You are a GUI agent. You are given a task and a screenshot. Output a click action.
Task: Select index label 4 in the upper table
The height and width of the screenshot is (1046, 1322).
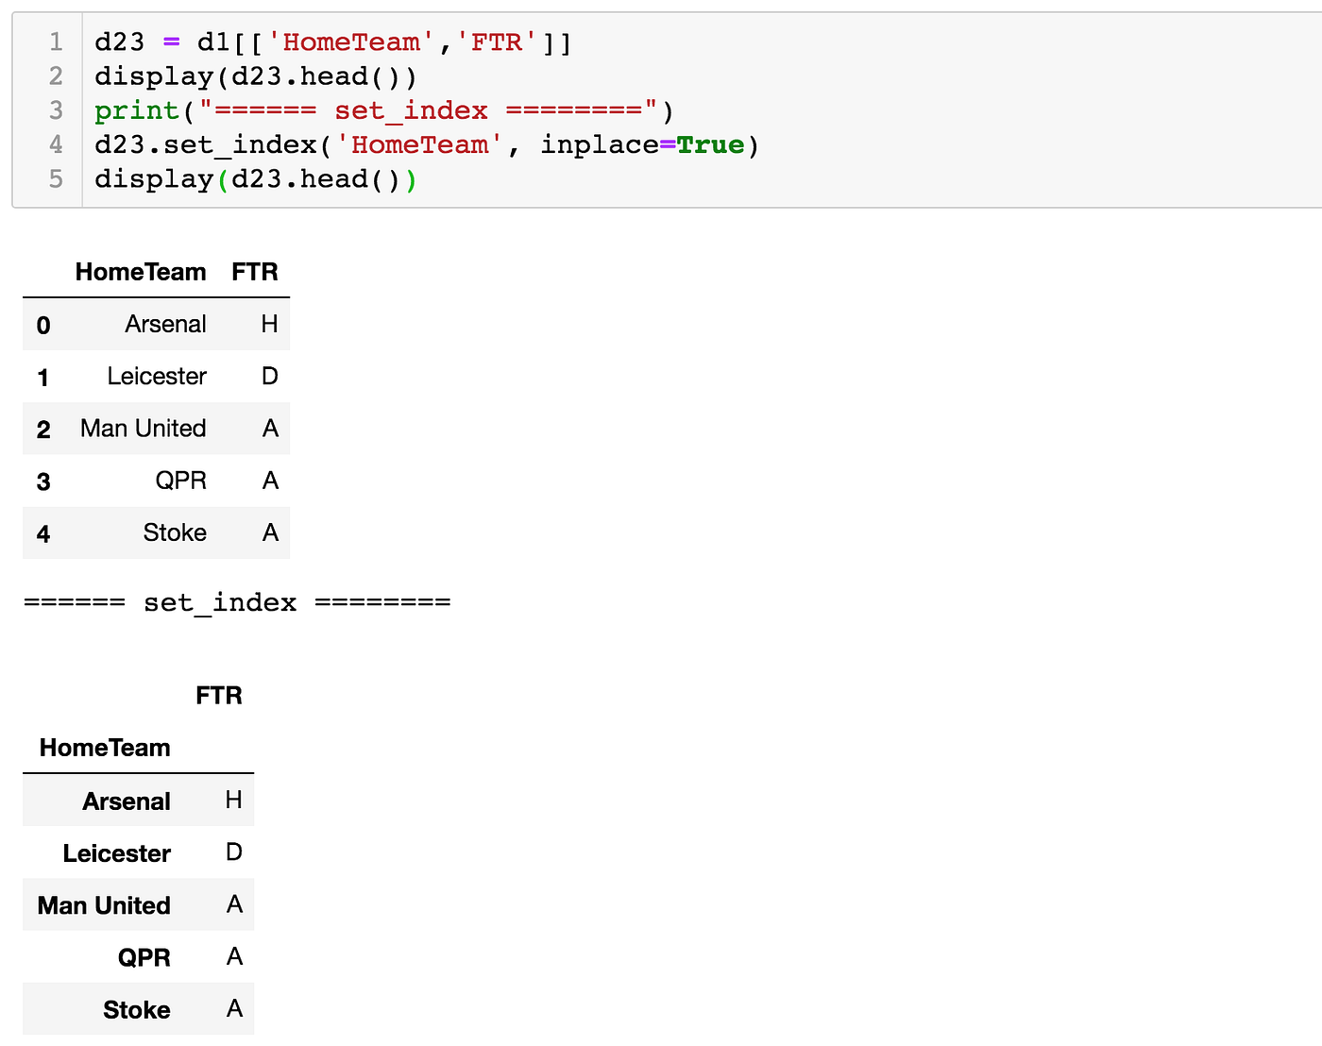pyautogui.click(x=43, y=533)
